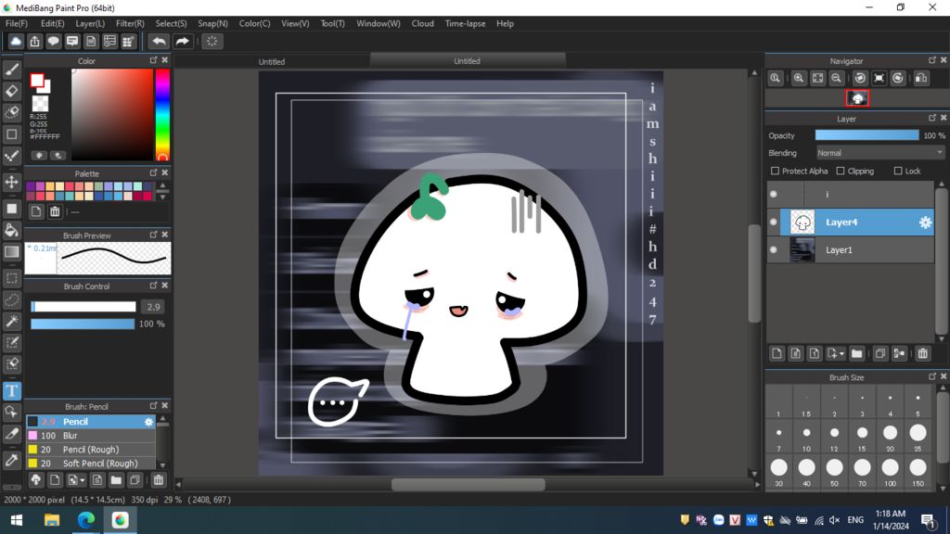Choose brush size 30 preset
This screenshot has height=534, width=950.
[778, 471]
